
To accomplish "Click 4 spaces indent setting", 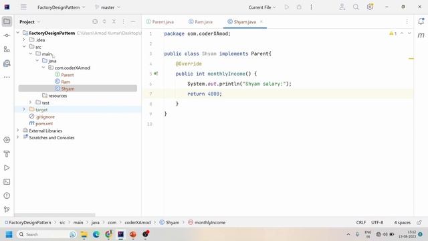I will tap(402, 222).
